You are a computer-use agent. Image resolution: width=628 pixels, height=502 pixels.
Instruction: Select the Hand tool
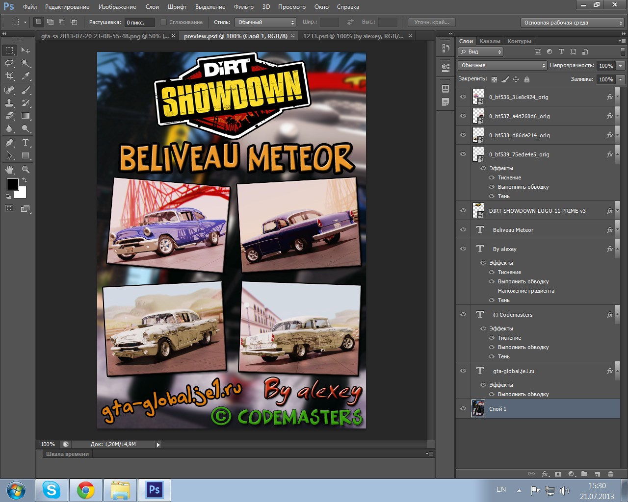pyautogui.click(x=9, y=170)
